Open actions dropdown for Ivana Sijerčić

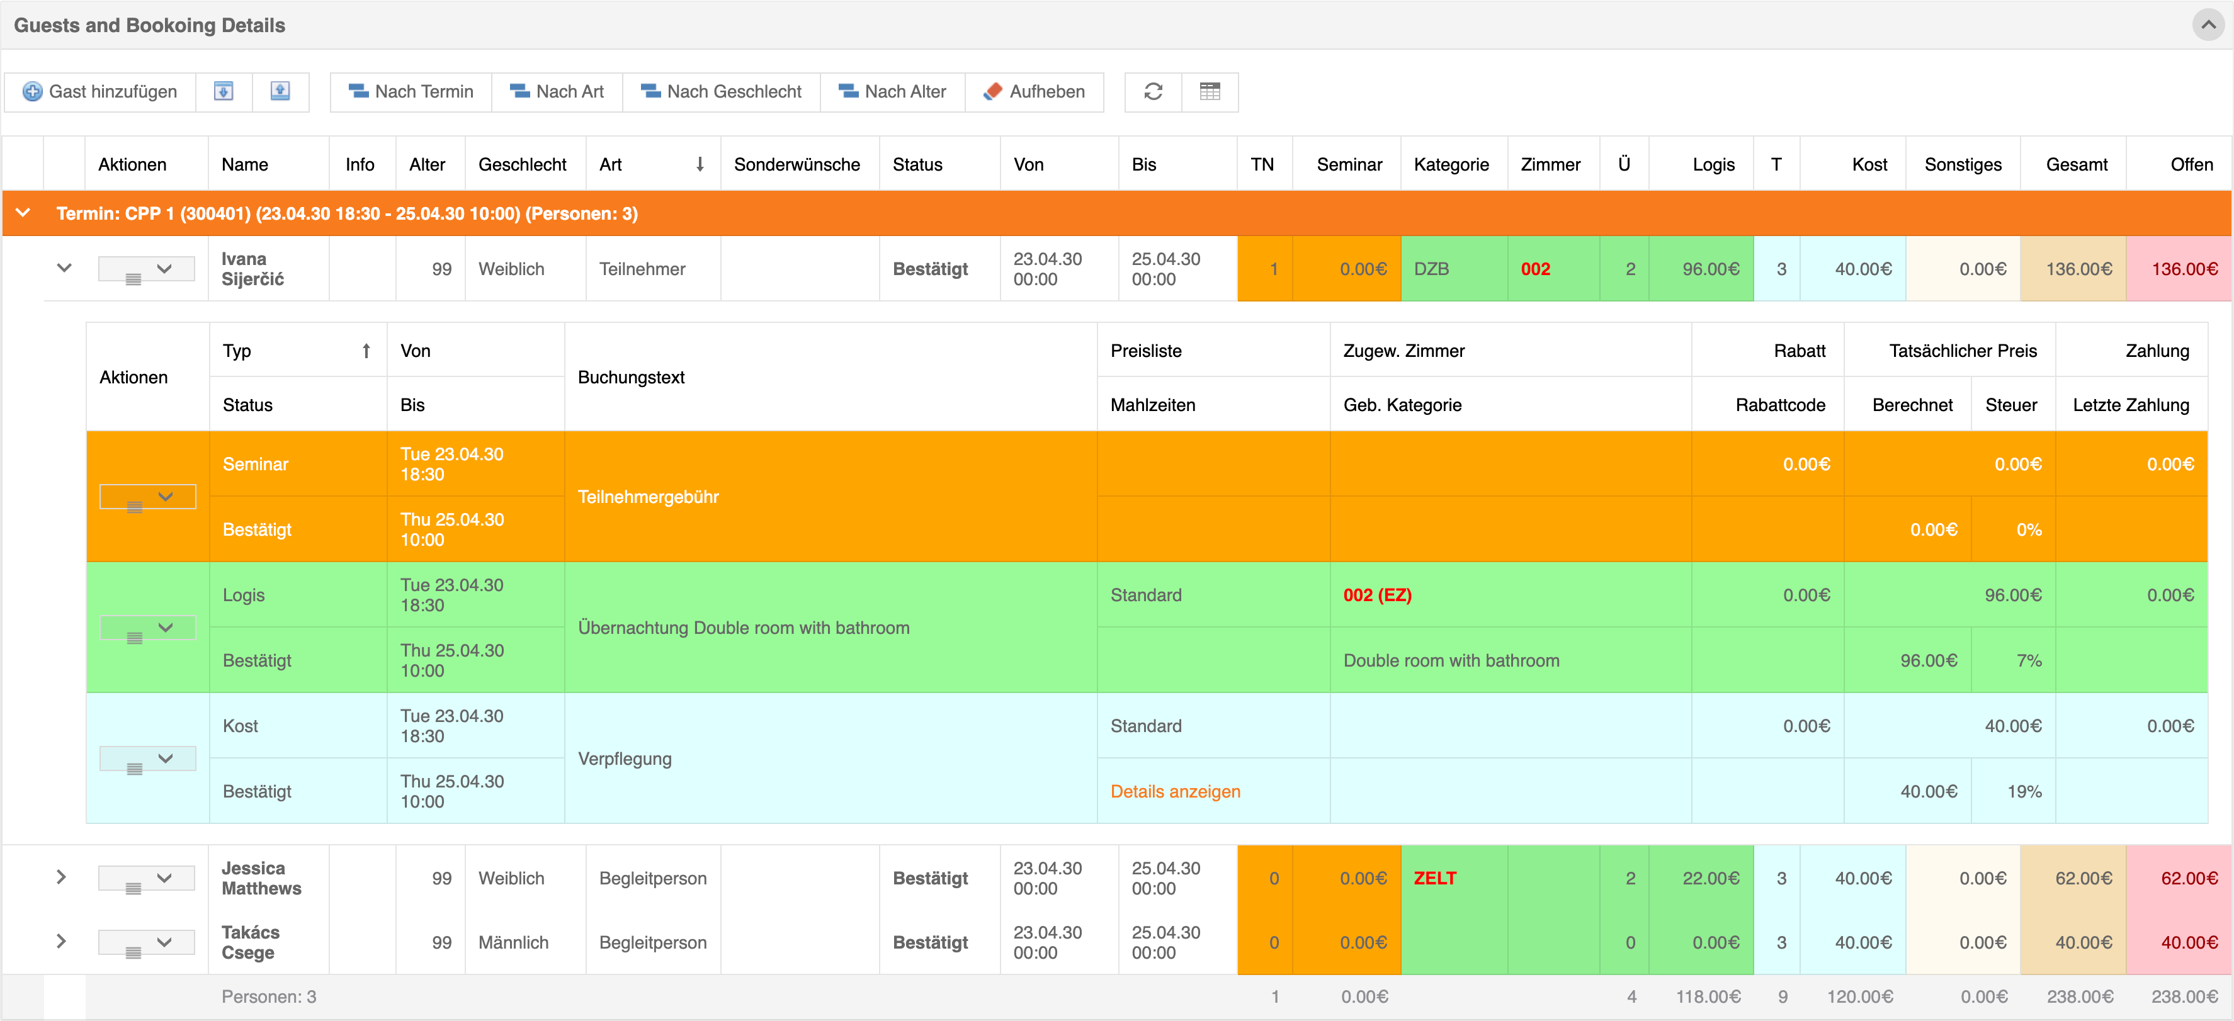click(147, 269)
